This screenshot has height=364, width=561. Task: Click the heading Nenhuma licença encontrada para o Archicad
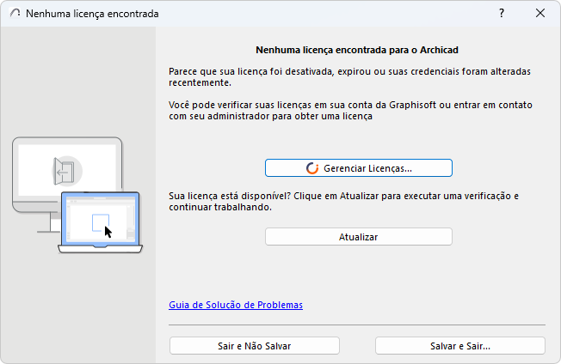click(x=357, y=50)
